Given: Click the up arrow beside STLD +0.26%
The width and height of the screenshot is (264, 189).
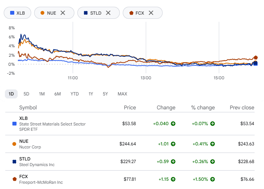Looking at the screenshot, I should point(213,162).
